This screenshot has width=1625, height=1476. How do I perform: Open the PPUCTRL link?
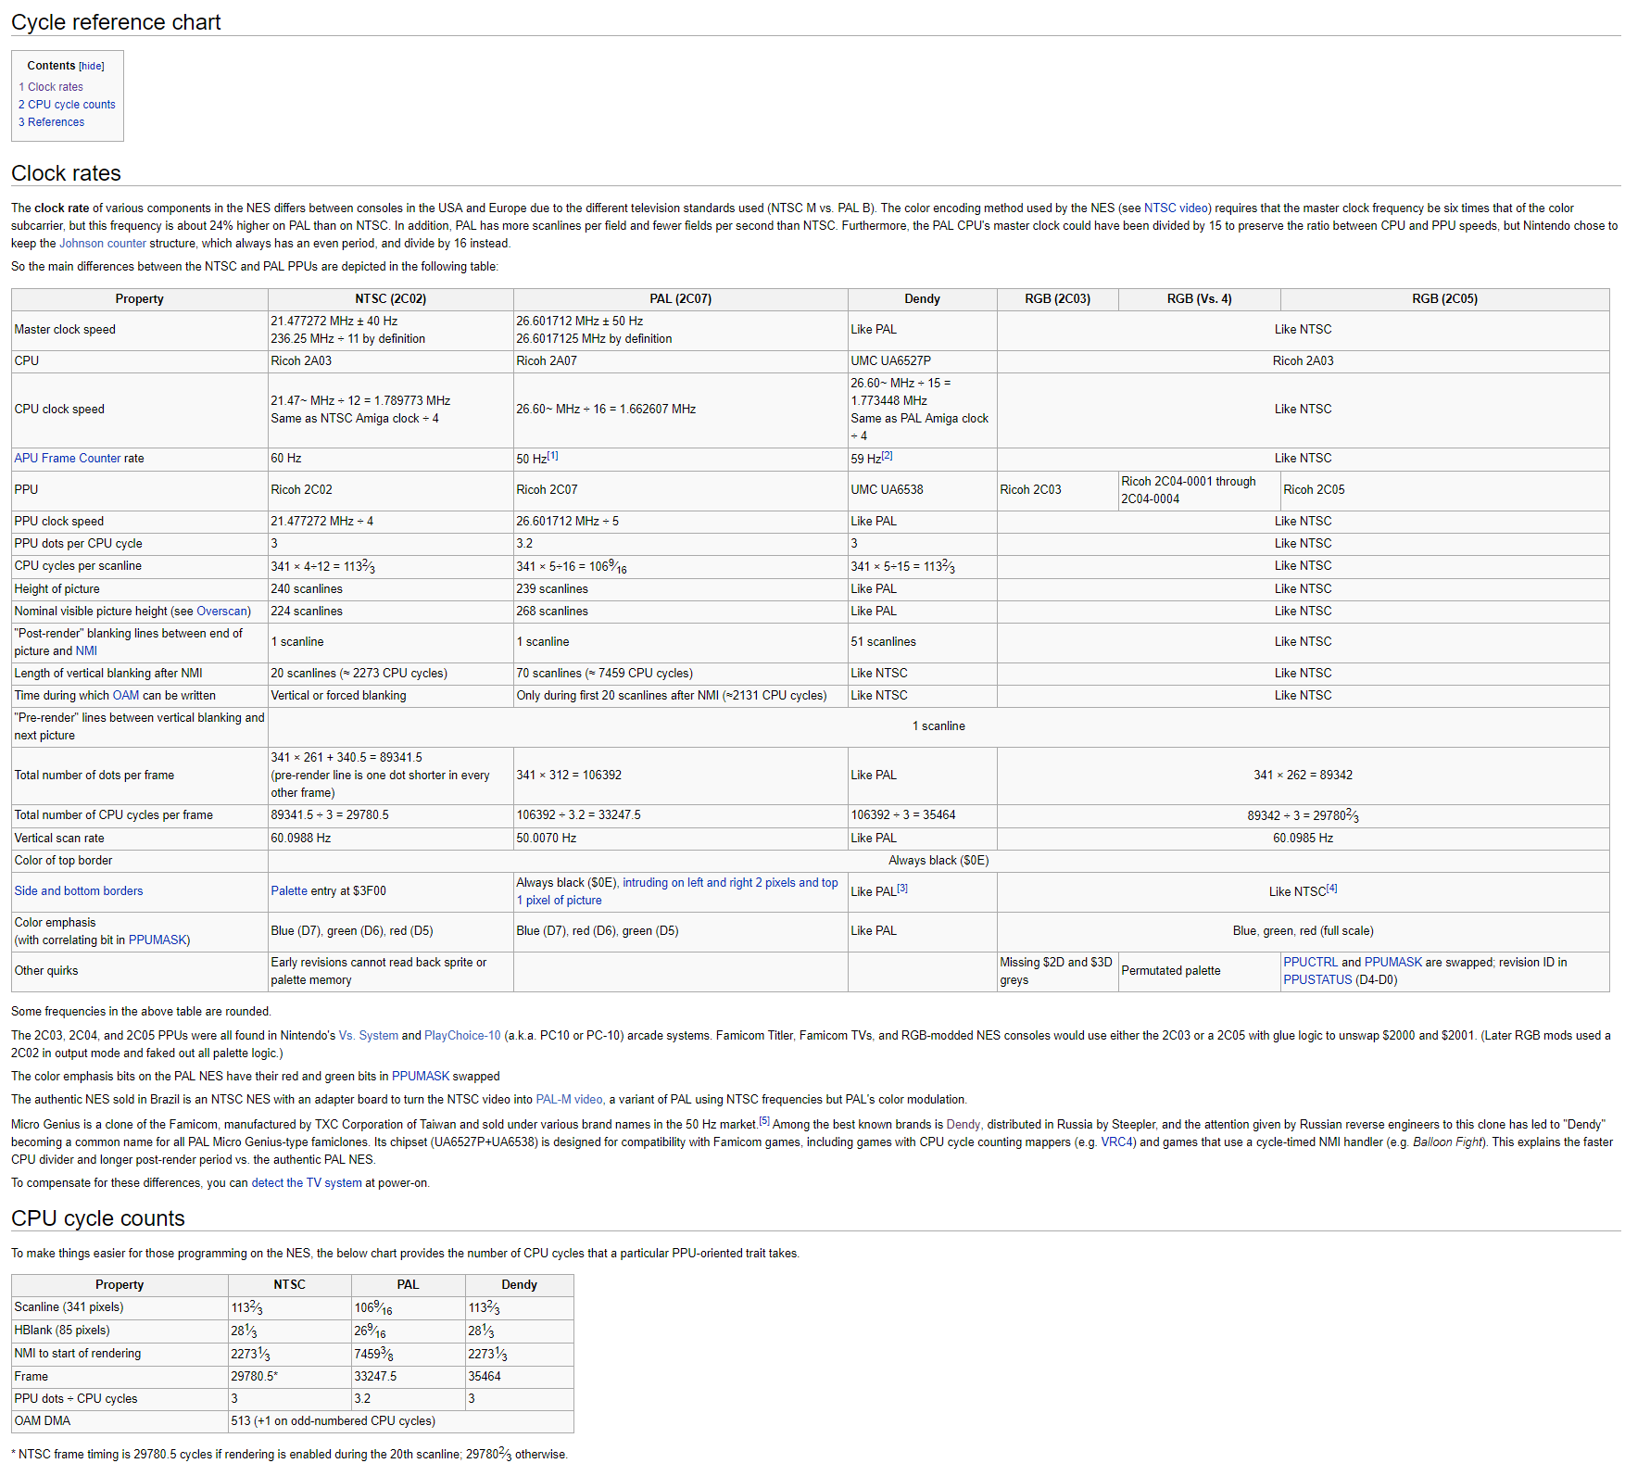1310,963
